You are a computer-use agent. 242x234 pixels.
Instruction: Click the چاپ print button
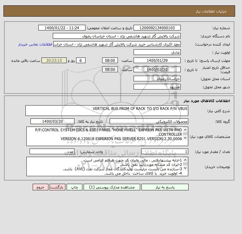(74, 187)
